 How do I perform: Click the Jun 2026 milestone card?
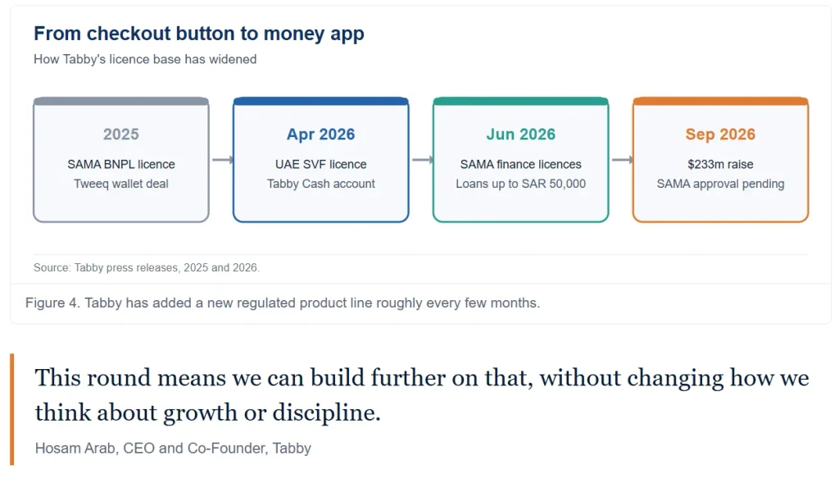coord(520,160)
